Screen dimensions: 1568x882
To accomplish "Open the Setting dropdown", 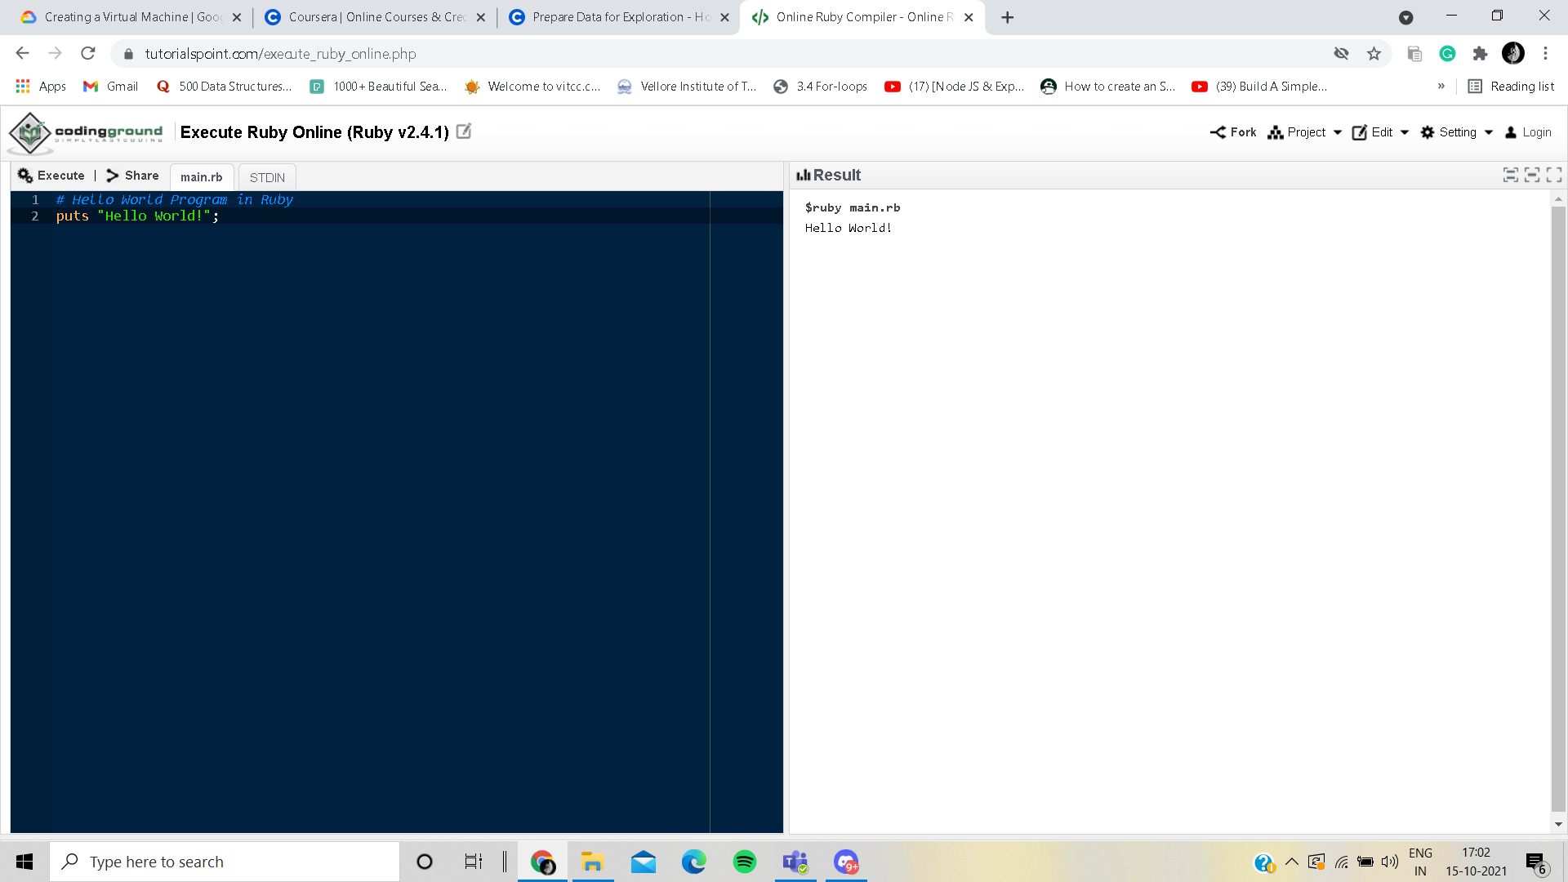I will (1457, 132).
